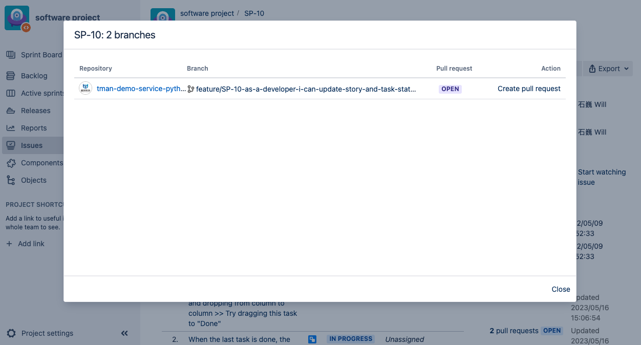The image size is (641, 345).
Task: Click the Sprint Board icon
Action: point(10,55)
